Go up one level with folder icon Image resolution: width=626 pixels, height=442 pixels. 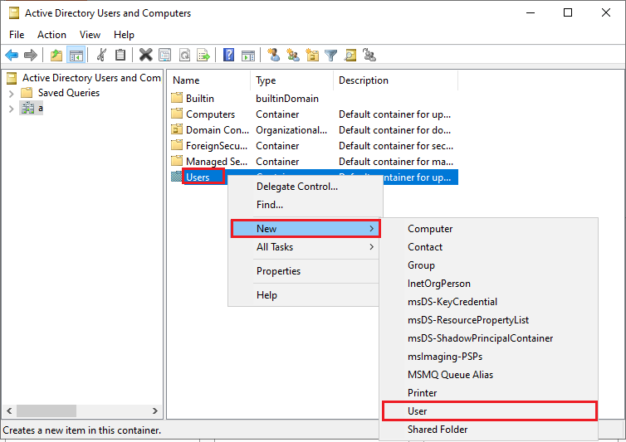[x=56, y=55]
